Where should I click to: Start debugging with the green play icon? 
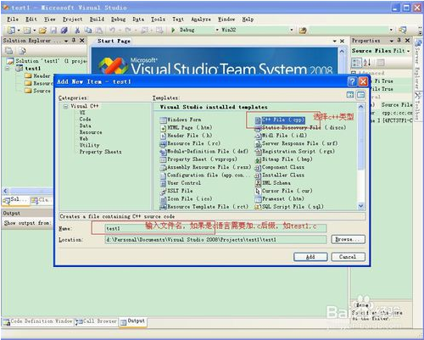click(x=173, y=30)
